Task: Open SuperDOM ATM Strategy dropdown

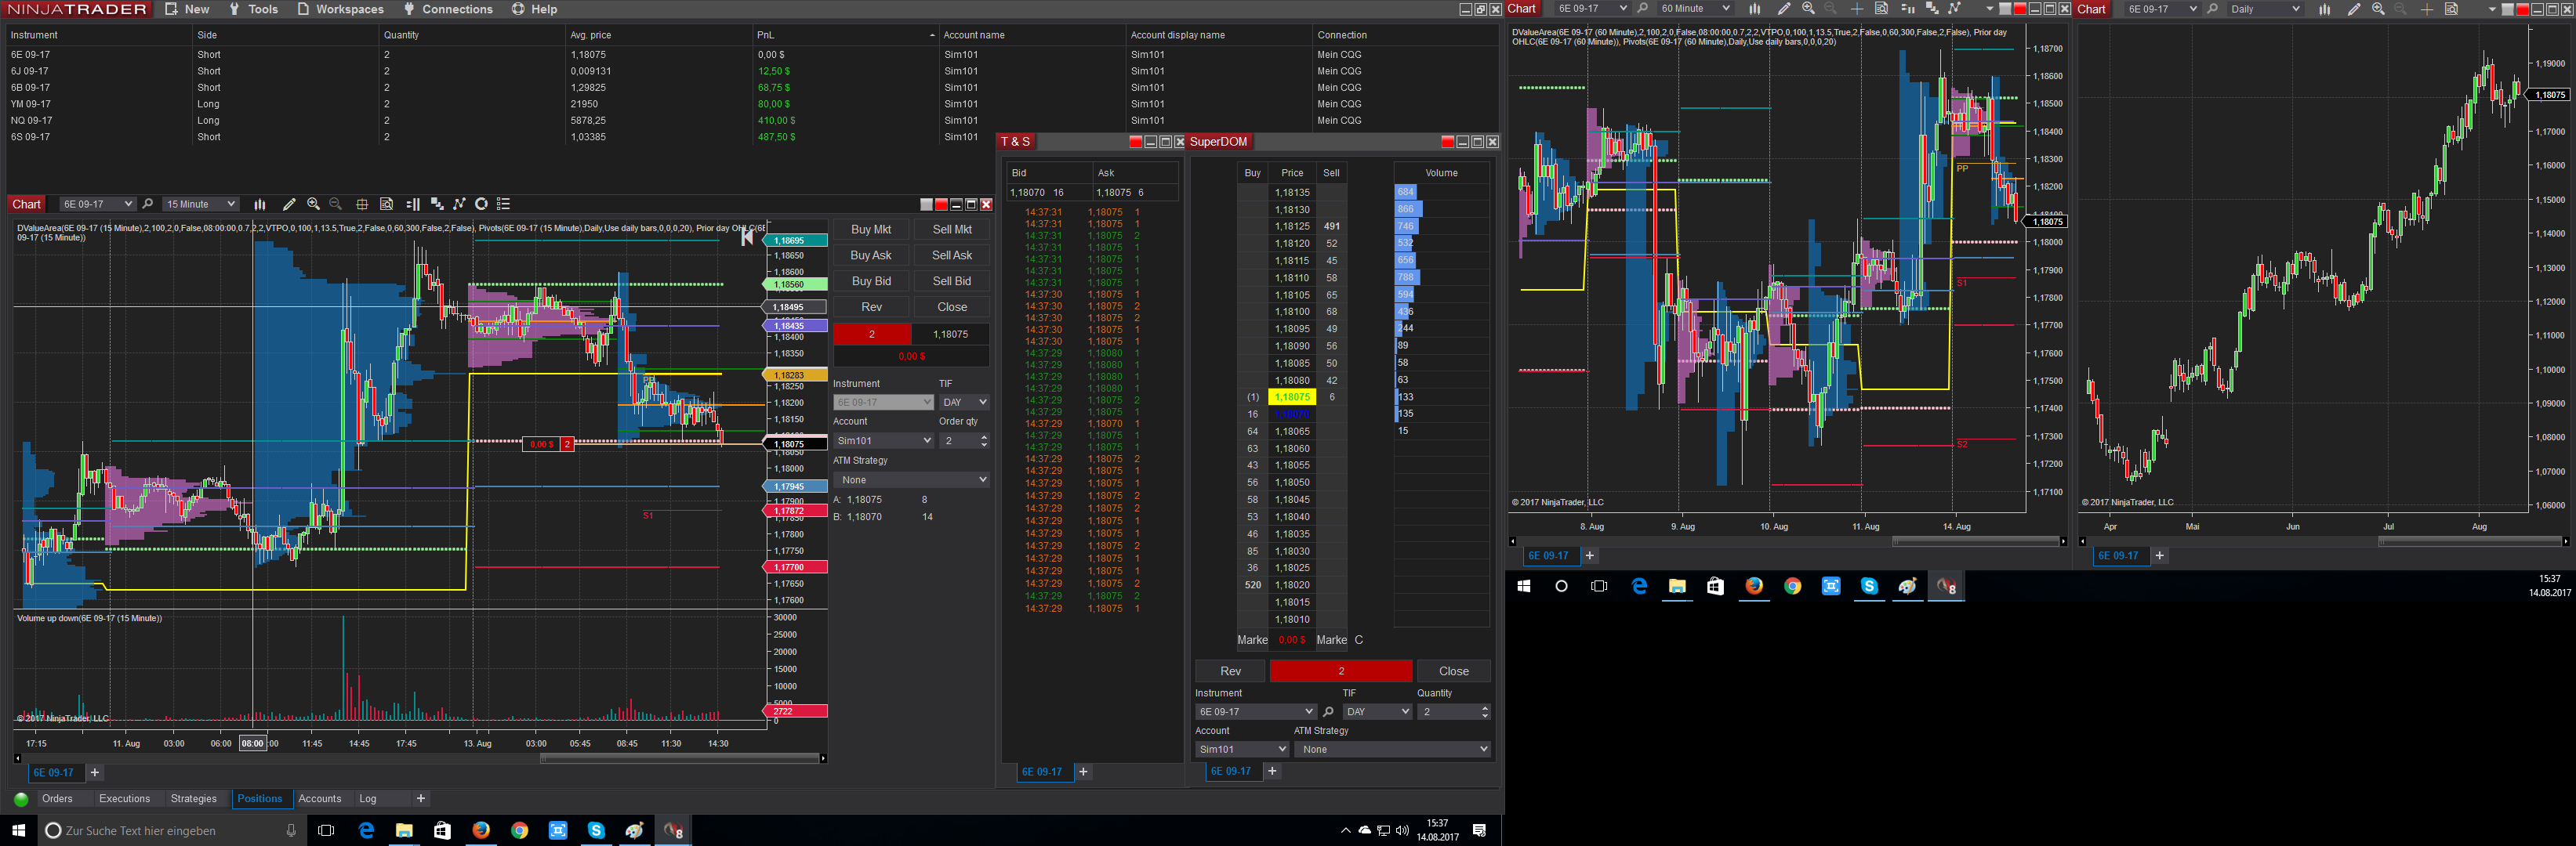Action: [x=1392, y=749]
